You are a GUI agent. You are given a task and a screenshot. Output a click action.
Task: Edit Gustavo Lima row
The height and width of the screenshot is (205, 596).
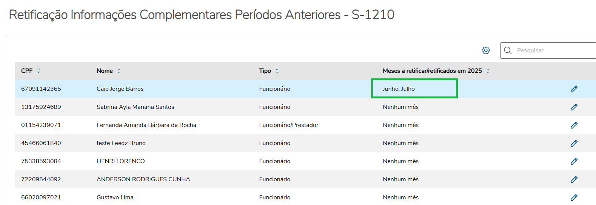pyautogui.click(x=574, y=197)
